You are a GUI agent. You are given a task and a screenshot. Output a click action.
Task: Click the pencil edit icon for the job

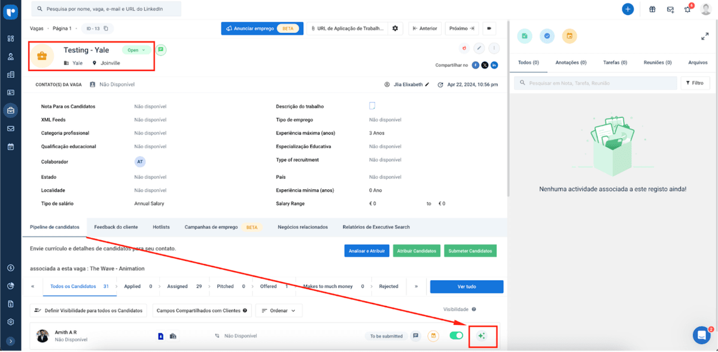pos(479,48)
